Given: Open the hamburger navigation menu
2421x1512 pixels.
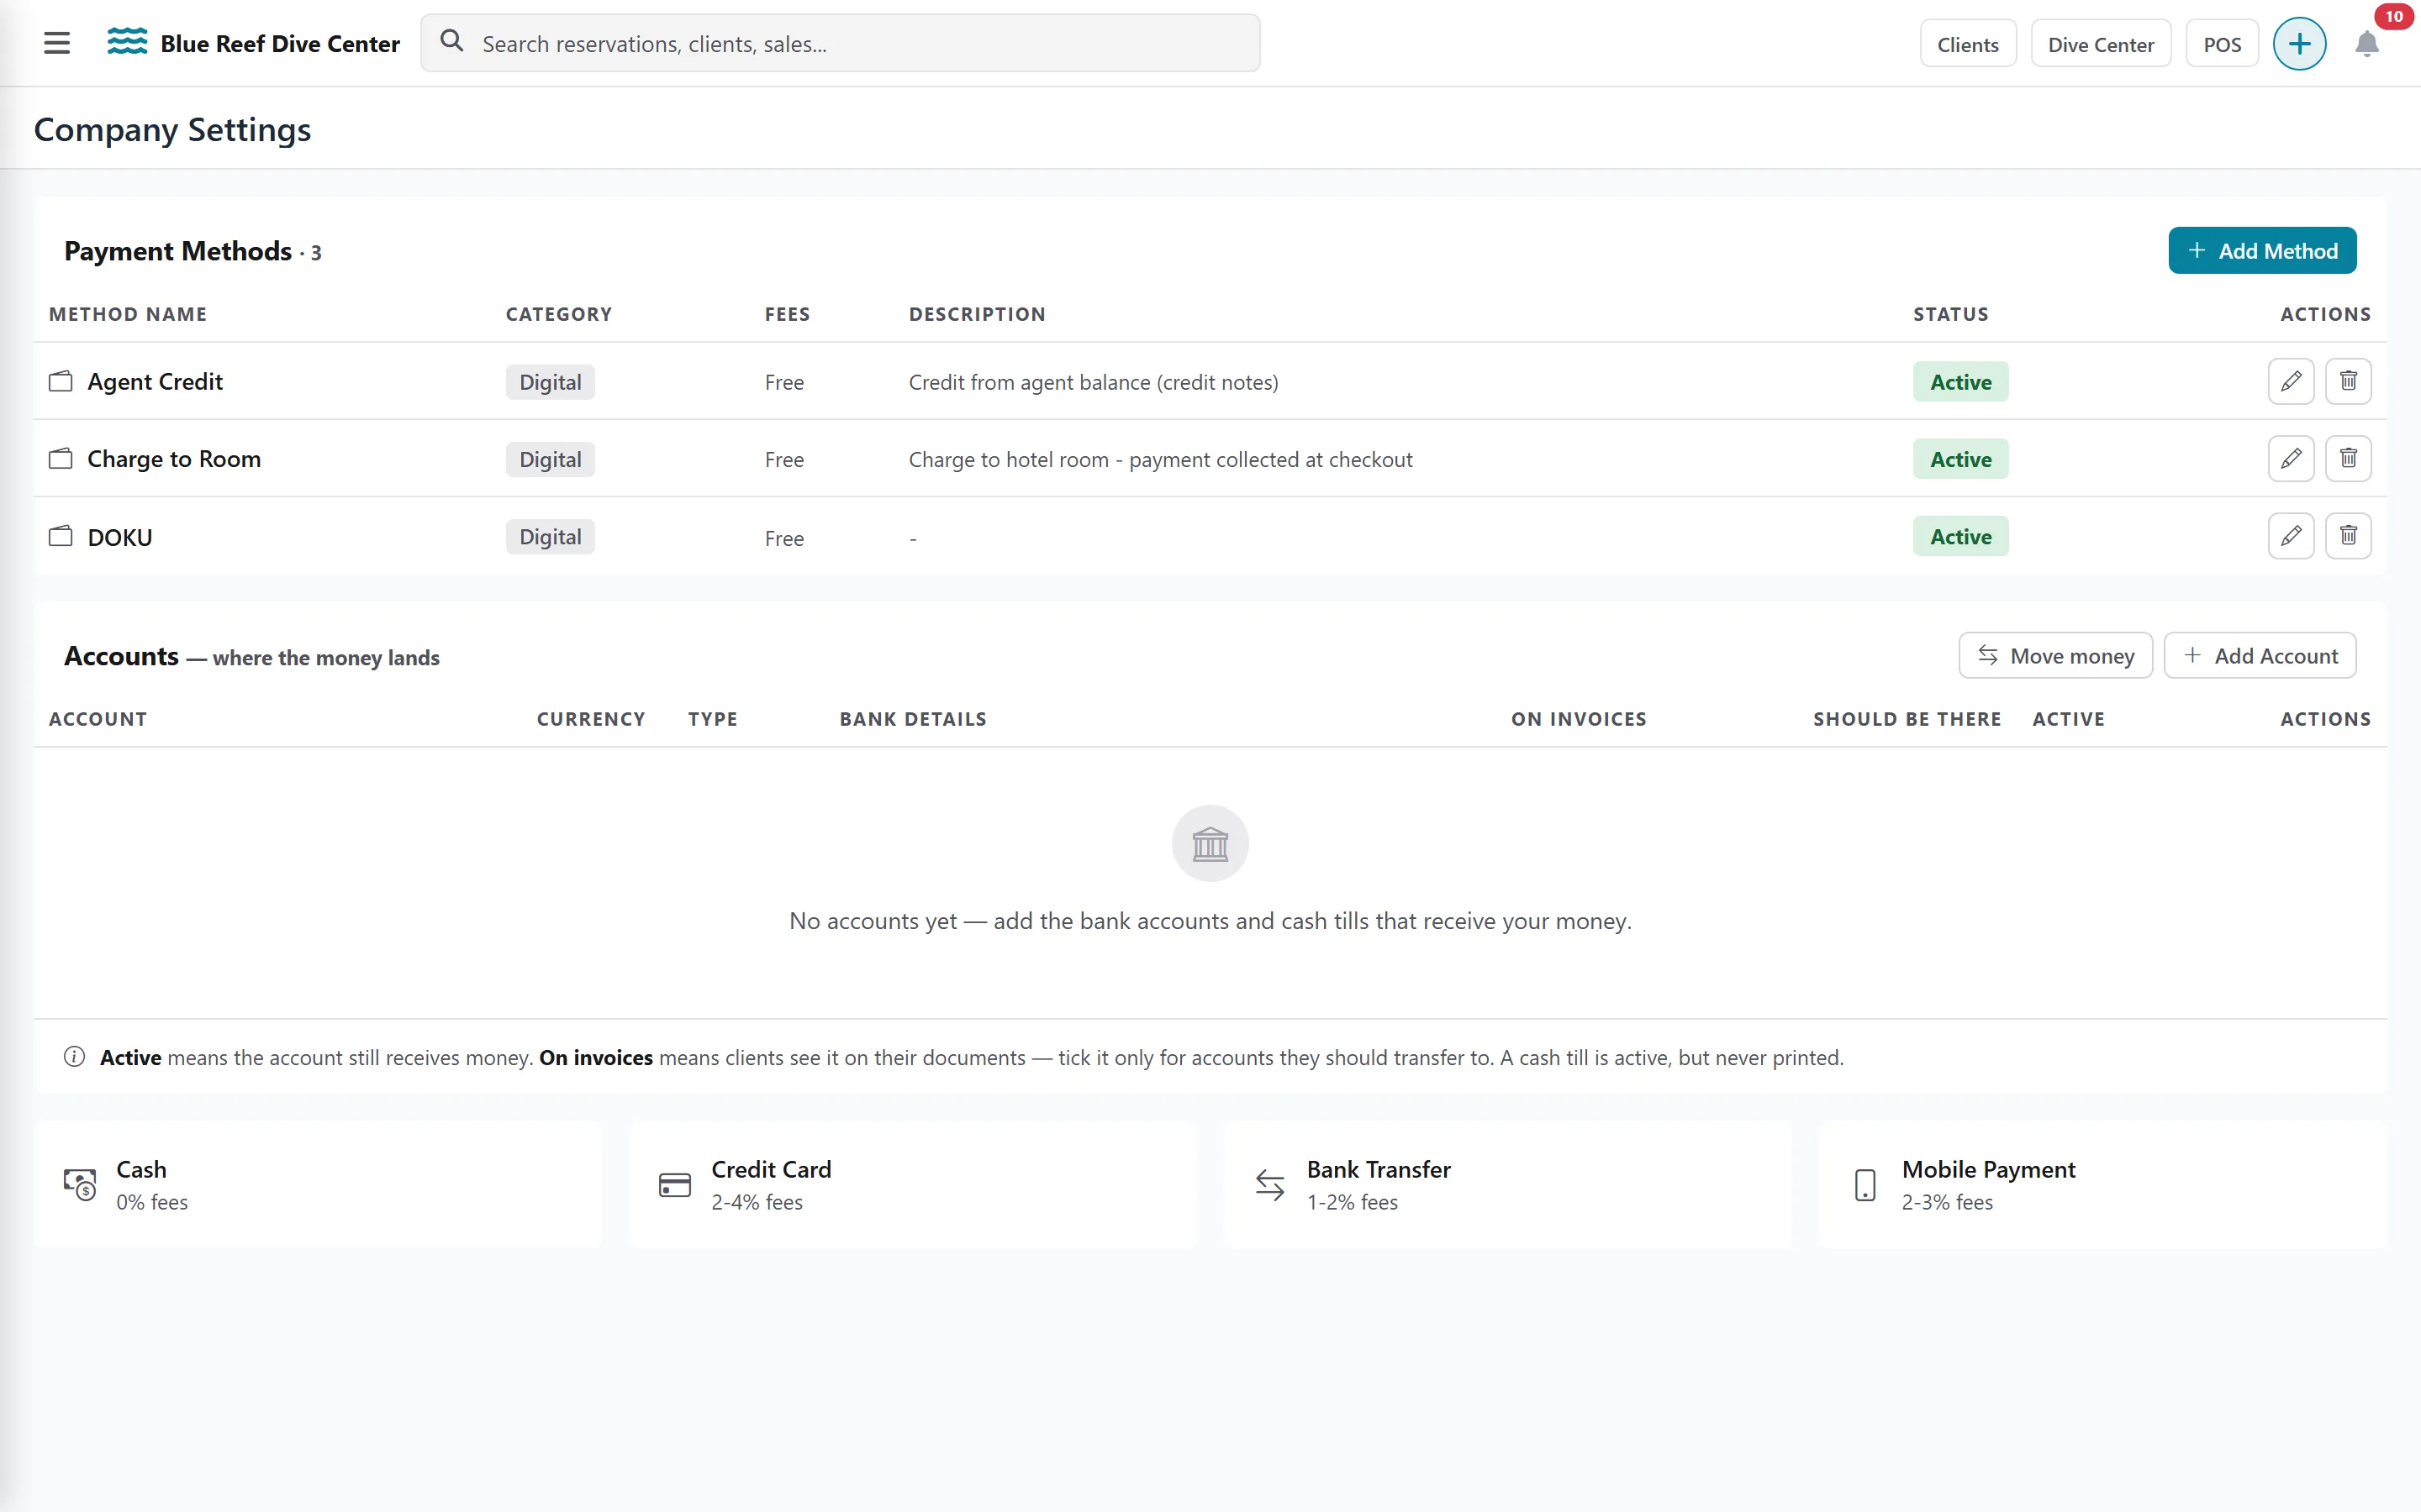Looking at the screenshot, I should click(x=57, y=43).
